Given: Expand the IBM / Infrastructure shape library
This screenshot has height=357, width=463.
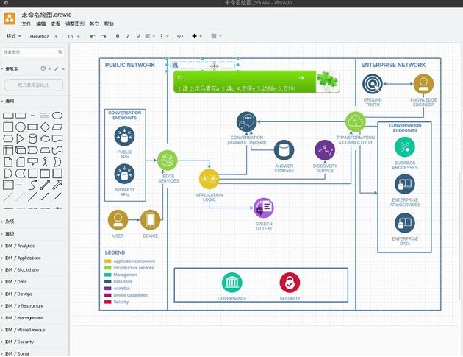Looking at the screenshot, I should tap(24, 305).
